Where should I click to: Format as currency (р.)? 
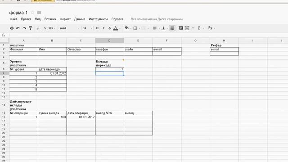pyautogui.click(x=39, y=28)
